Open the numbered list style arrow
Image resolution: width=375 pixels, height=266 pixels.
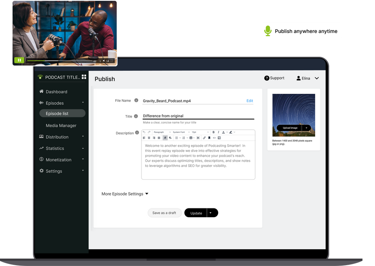coord(187,138)
